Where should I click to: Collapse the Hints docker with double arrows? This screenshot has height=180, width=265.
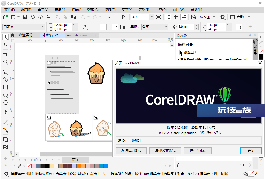[x=250, y=35]
